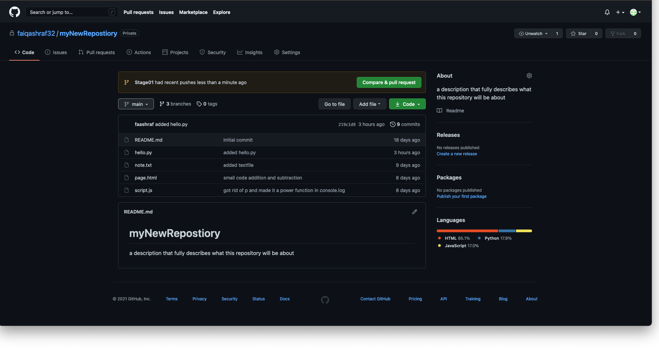The height and width of the screenshot is (348, 659).
Task: Click the file icon beside note.txt
Action: pyautogui.click(x=127, y=165)
